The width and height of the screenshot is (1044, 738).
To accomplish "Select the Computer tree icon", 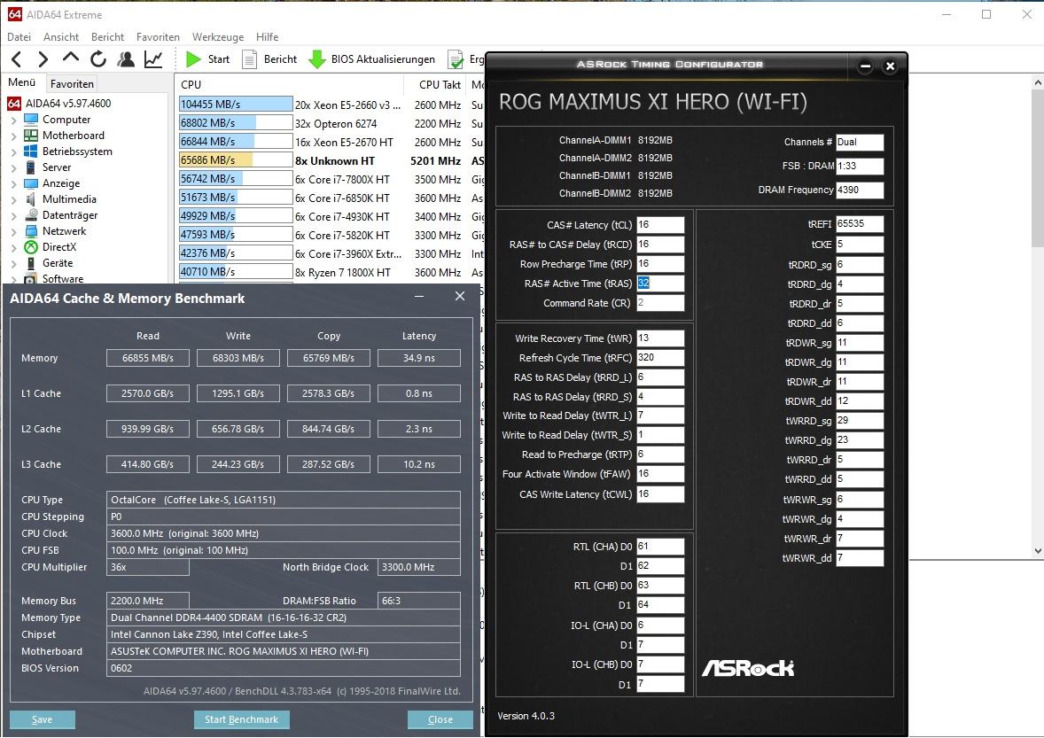I will click(31, 119).
